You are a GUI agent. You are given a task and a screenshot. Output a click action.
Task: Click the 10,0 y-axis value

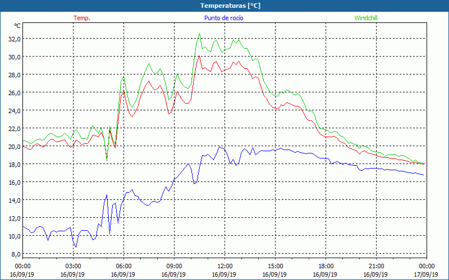pyautogui.click(x=15, y=236)
